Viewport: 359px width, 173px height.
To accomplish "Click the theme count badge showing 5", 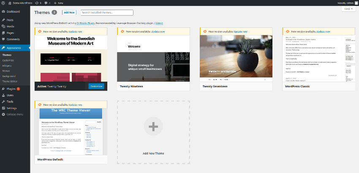I will (x=54, y=13).
